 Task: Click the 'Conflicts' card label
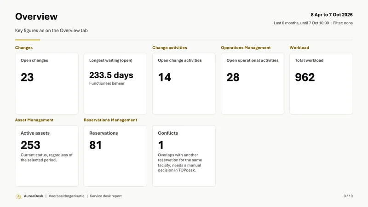click(x=168, y=133)
